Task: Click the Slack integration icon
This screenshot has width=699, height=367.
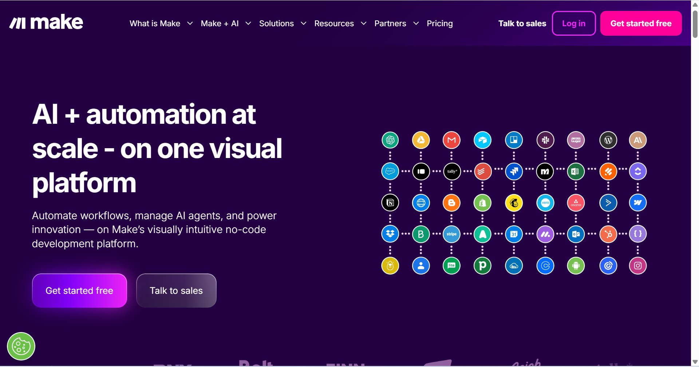Action: [545, 140]
